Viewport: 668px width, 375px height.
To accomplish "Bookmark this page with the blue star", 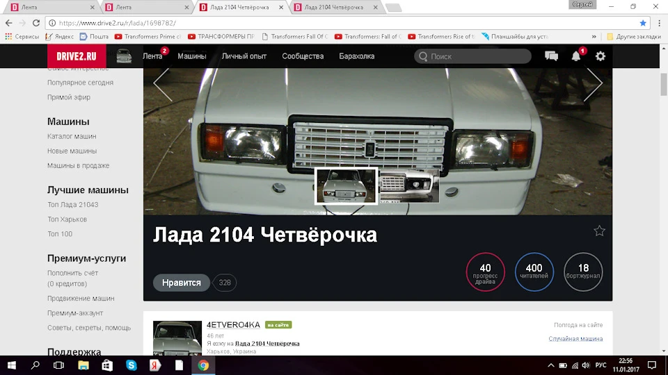I will point(643,23).
